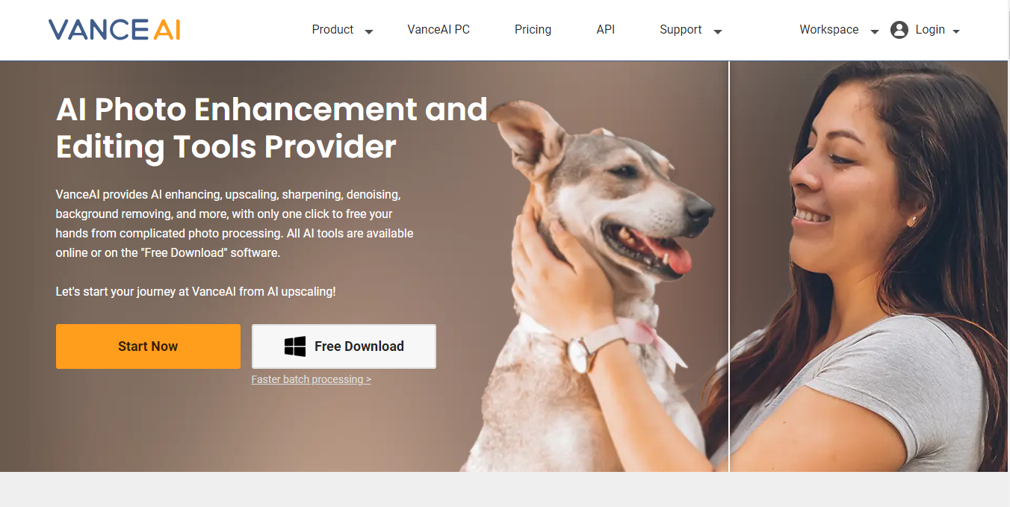The height and width of the screenshot is (507, 1010).
Task: Open the API page
Action: tap(606, 30)
